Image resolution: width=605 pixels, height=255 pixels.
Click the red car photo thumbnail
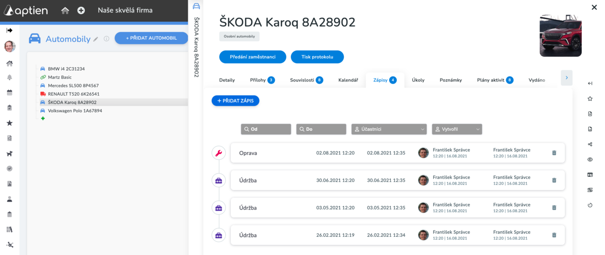pyautogui.click(x=561, y=36)
